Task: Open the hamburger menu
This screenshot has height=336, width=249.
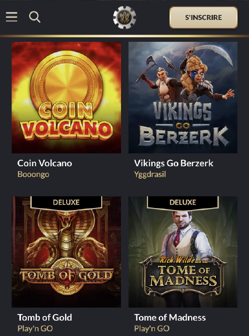Action: (11, 17)
